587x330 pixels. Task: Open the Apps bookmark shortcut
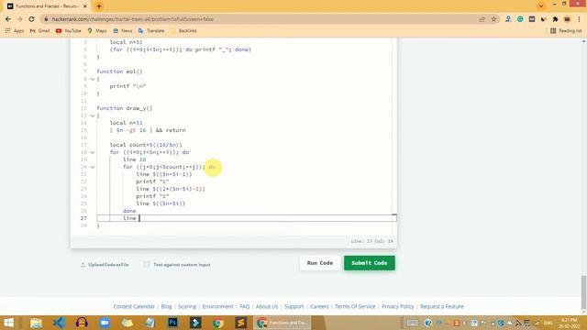[15, 30]
